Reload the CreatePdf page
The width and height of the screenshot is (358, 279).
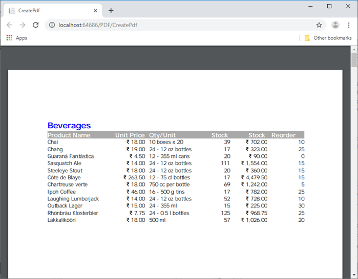pyautogui.click(x=36, y=25)
